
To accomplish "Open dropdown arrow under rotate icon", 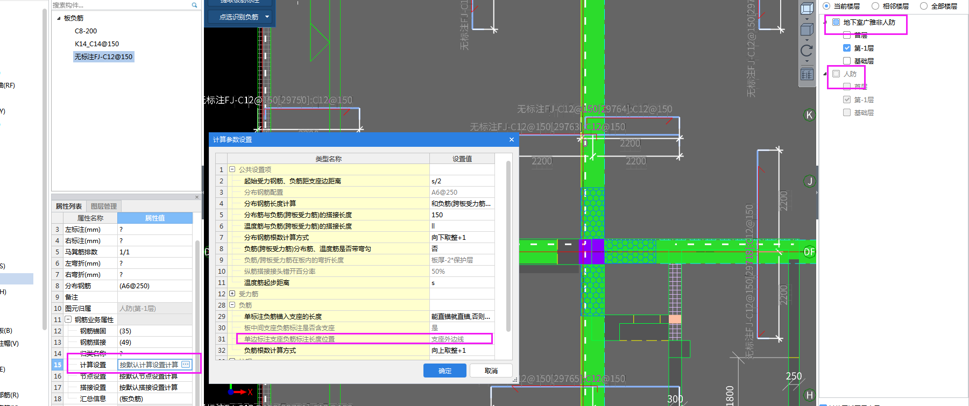I will tap(807, 61).
